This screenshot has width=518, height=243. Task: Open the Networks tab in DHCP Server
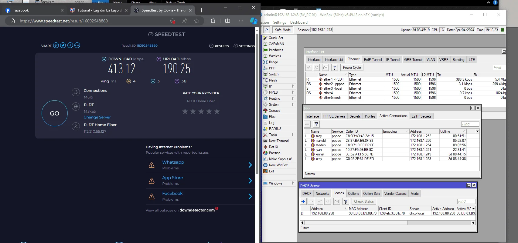[x=322, y=194]
